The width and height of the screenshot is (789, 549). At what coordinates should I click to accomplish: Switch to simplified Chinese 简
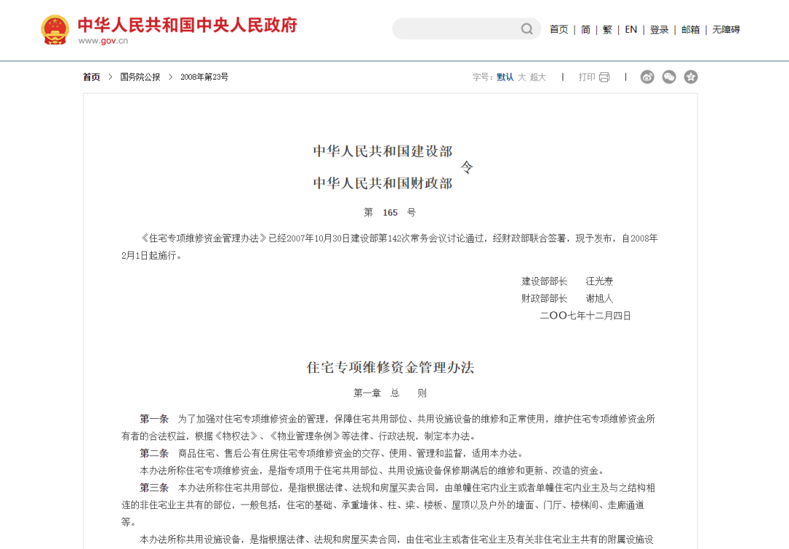coord(585,30)
